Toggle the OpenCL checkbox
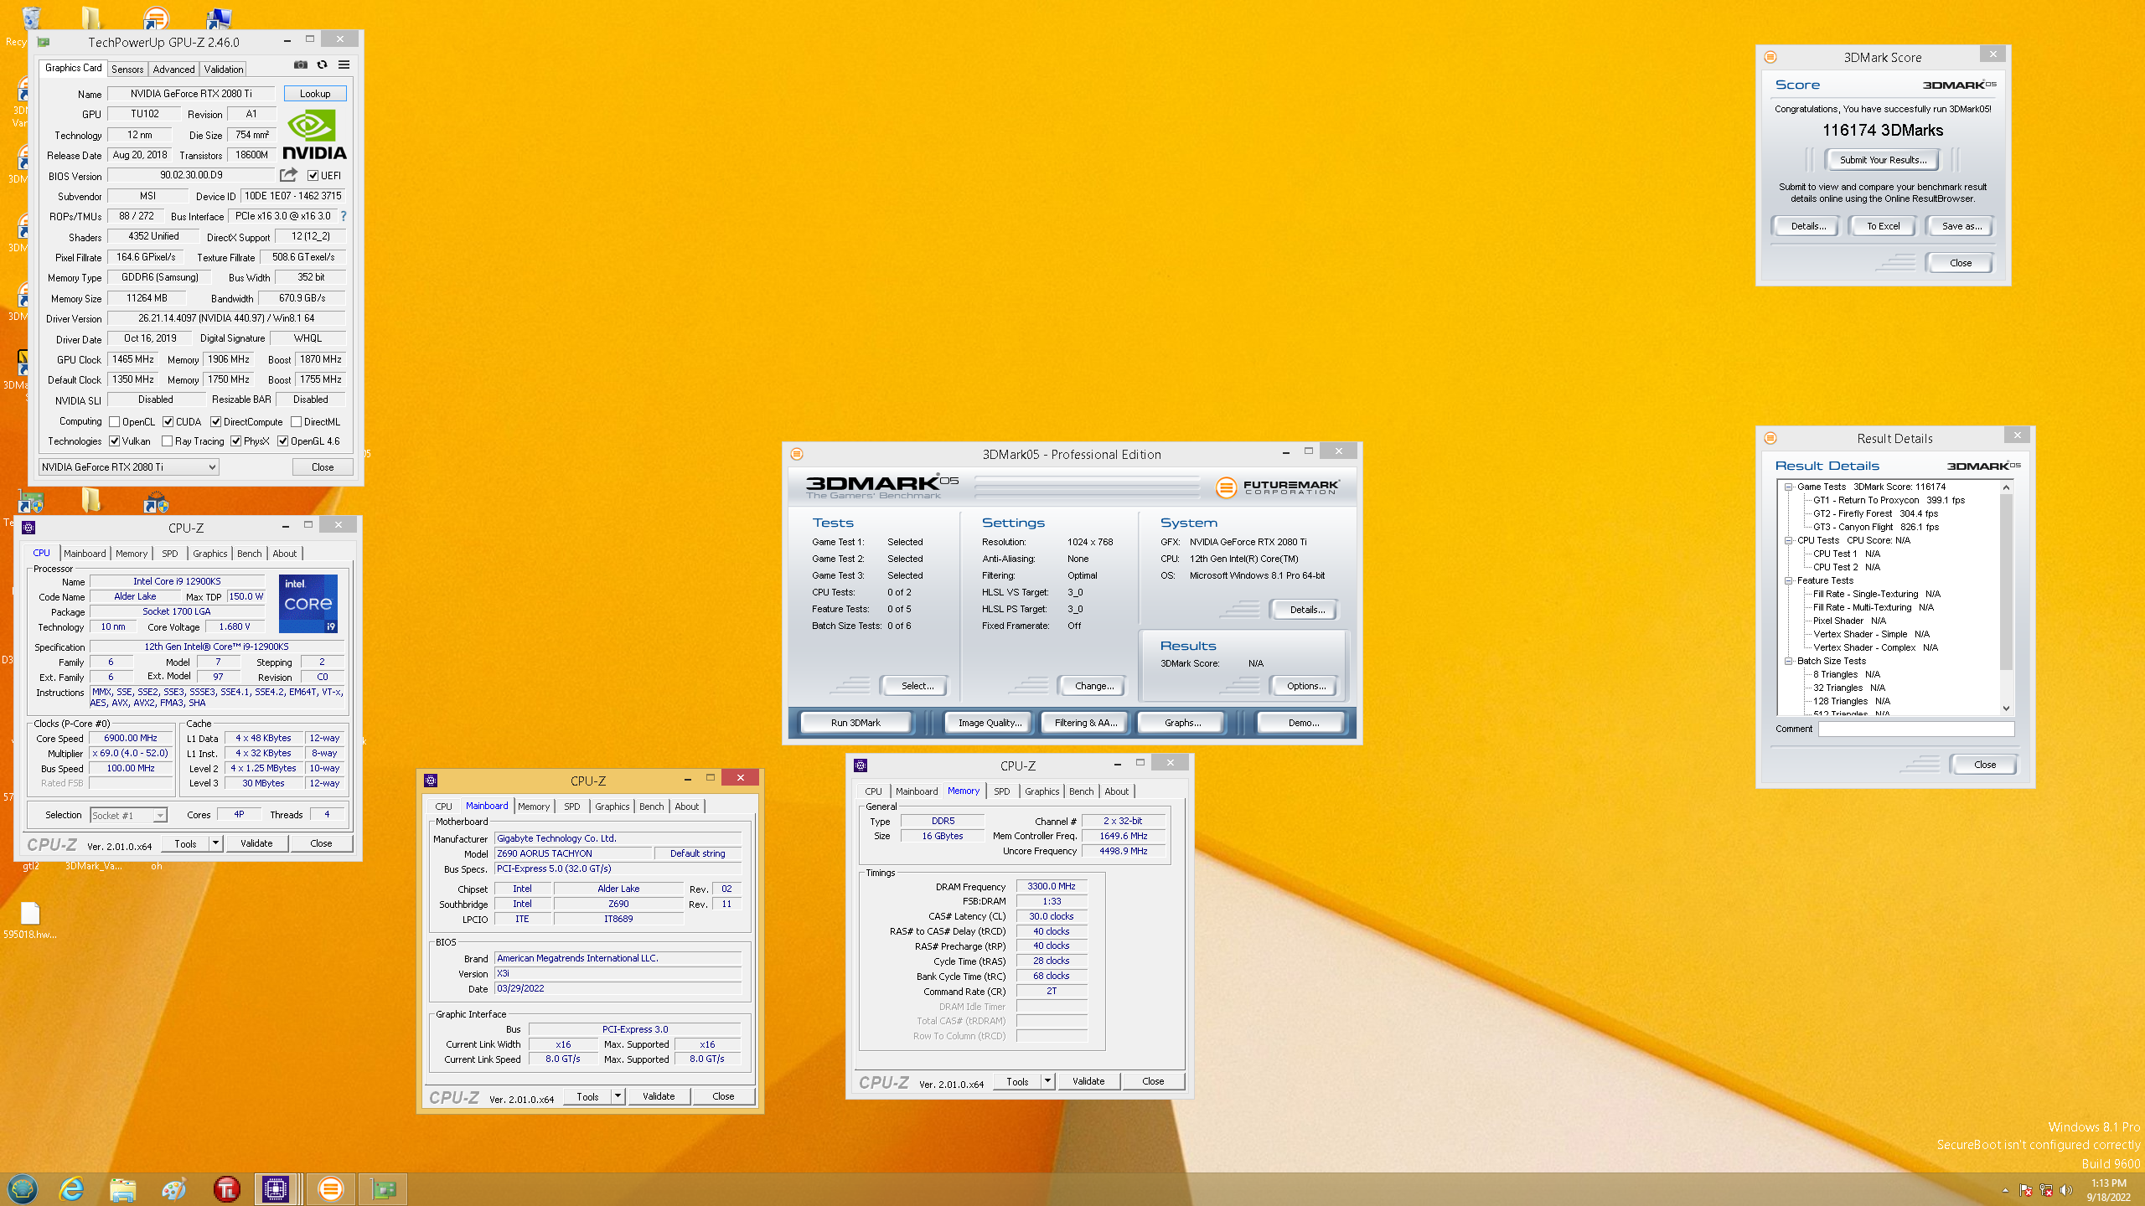The image size is (2145, 1206). (115, 422)
